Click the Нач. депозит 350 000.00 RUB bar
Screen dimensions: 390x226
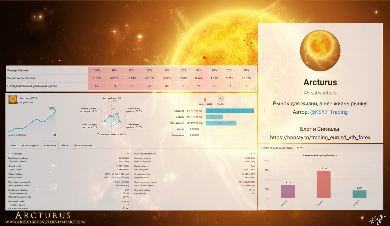221,123
